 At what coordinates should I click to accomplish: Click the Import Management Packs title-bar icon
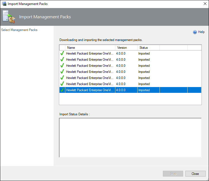click(4, 4)
